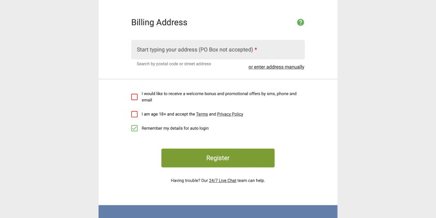Click 'Search by postal code or street address' hint

[x=174, y=64]
